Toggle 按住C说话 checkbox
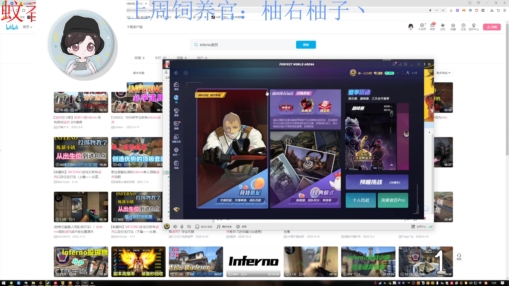Viewport: 509px width, 286px height. (197, 227)
